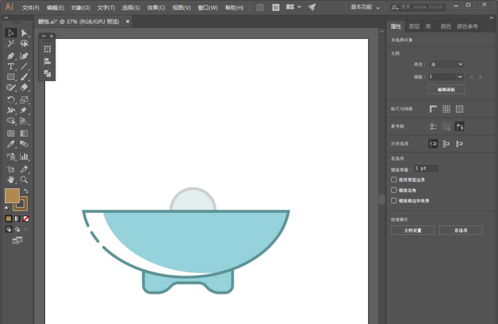Click the Pathfinder icon in floating panel

click(47, 74)
